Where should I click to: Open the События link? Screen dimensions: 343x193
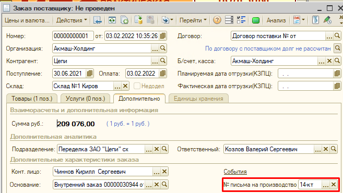[x=235, y=172]
